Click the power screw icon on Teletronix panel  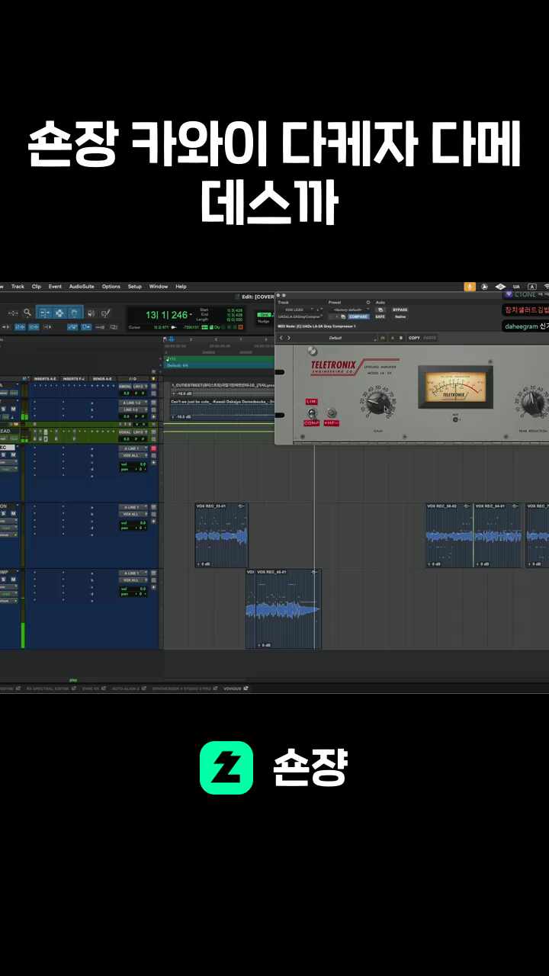pos(311,352)
